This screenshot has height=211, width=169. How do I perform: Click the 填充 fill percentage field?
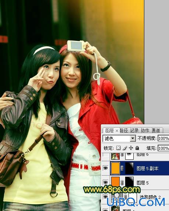pos(163,148)
